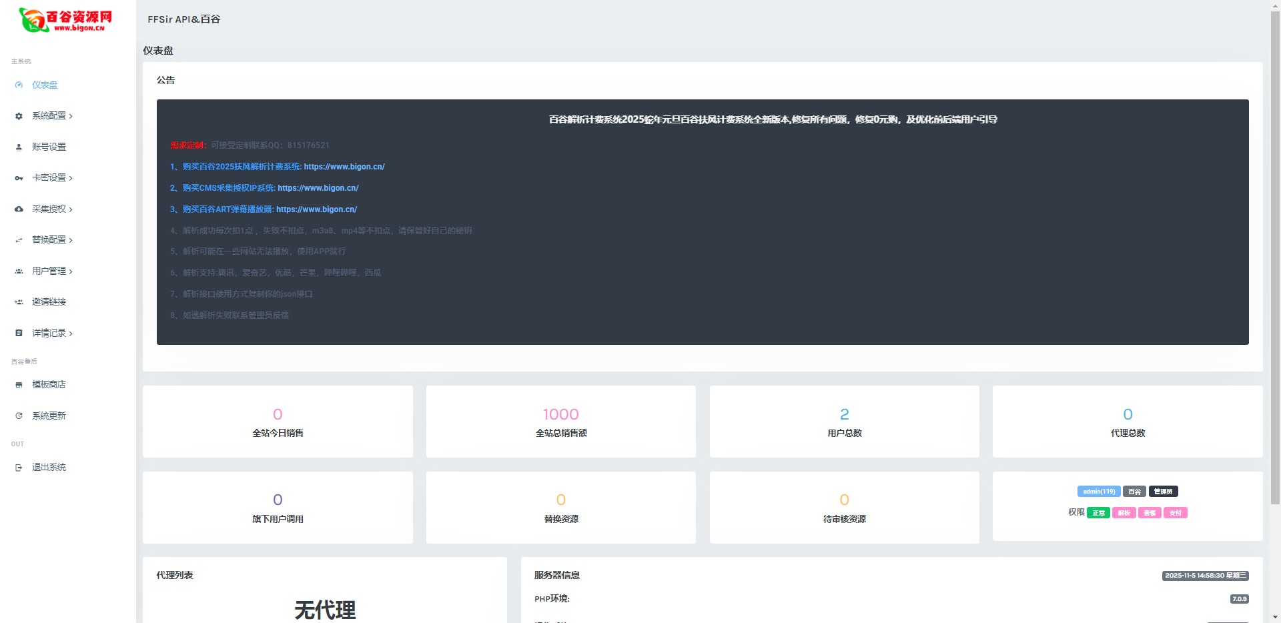
Task: Click the 百谷资源网 logo
Action: click(65, 20)
